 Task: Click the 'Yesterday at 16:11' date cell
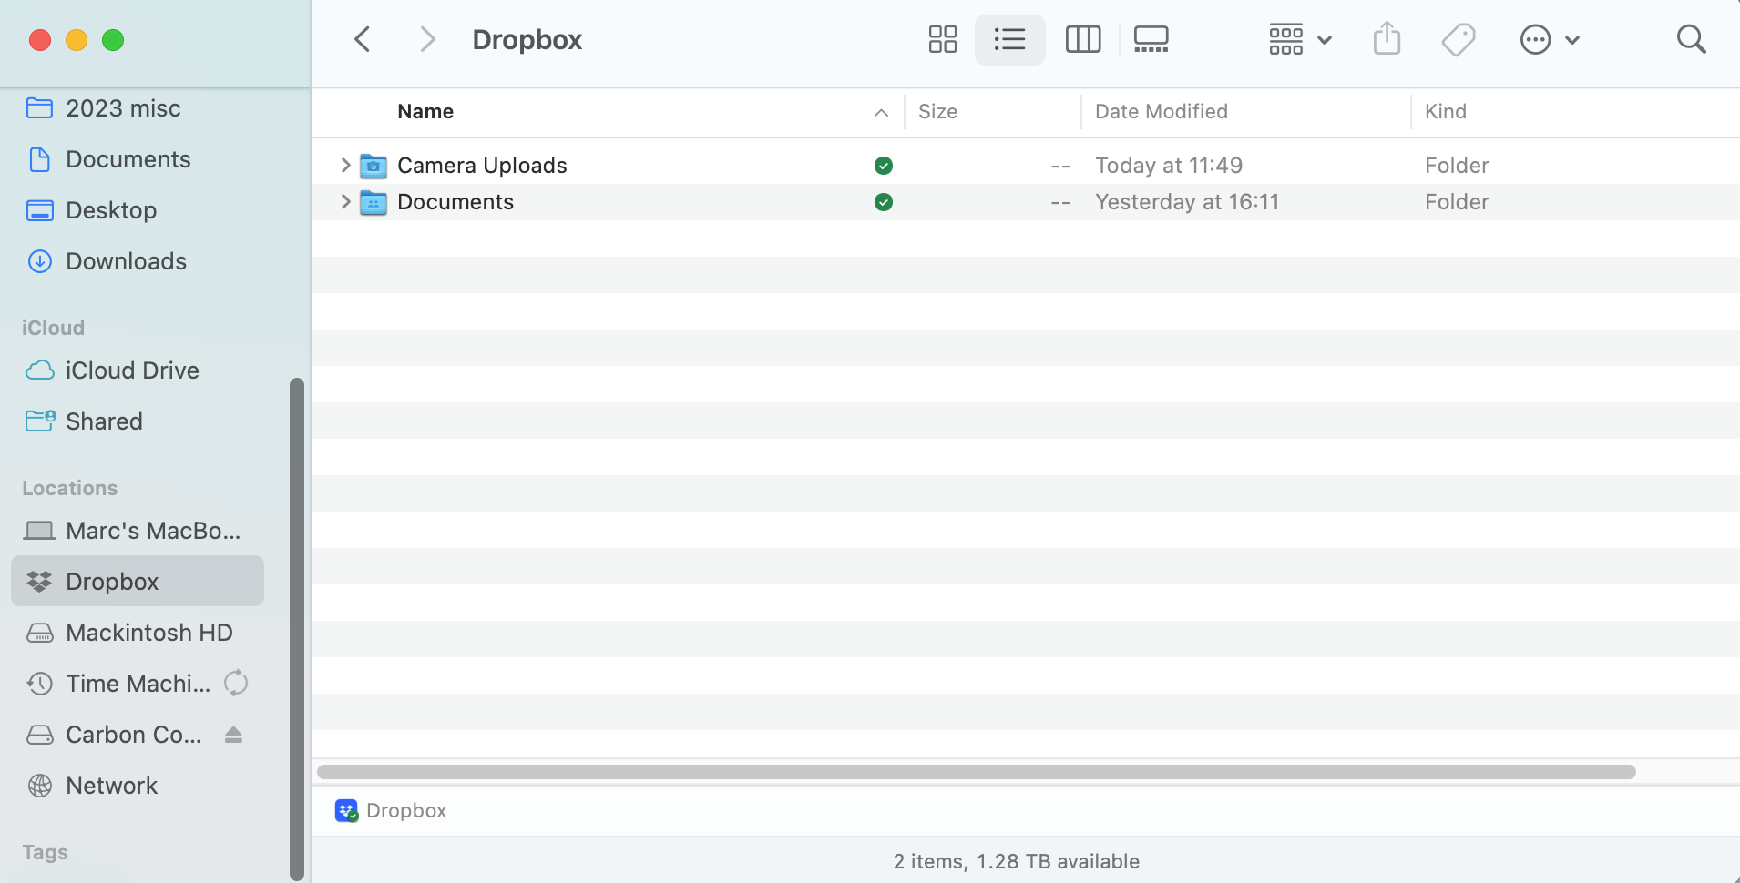[1186, 201]
